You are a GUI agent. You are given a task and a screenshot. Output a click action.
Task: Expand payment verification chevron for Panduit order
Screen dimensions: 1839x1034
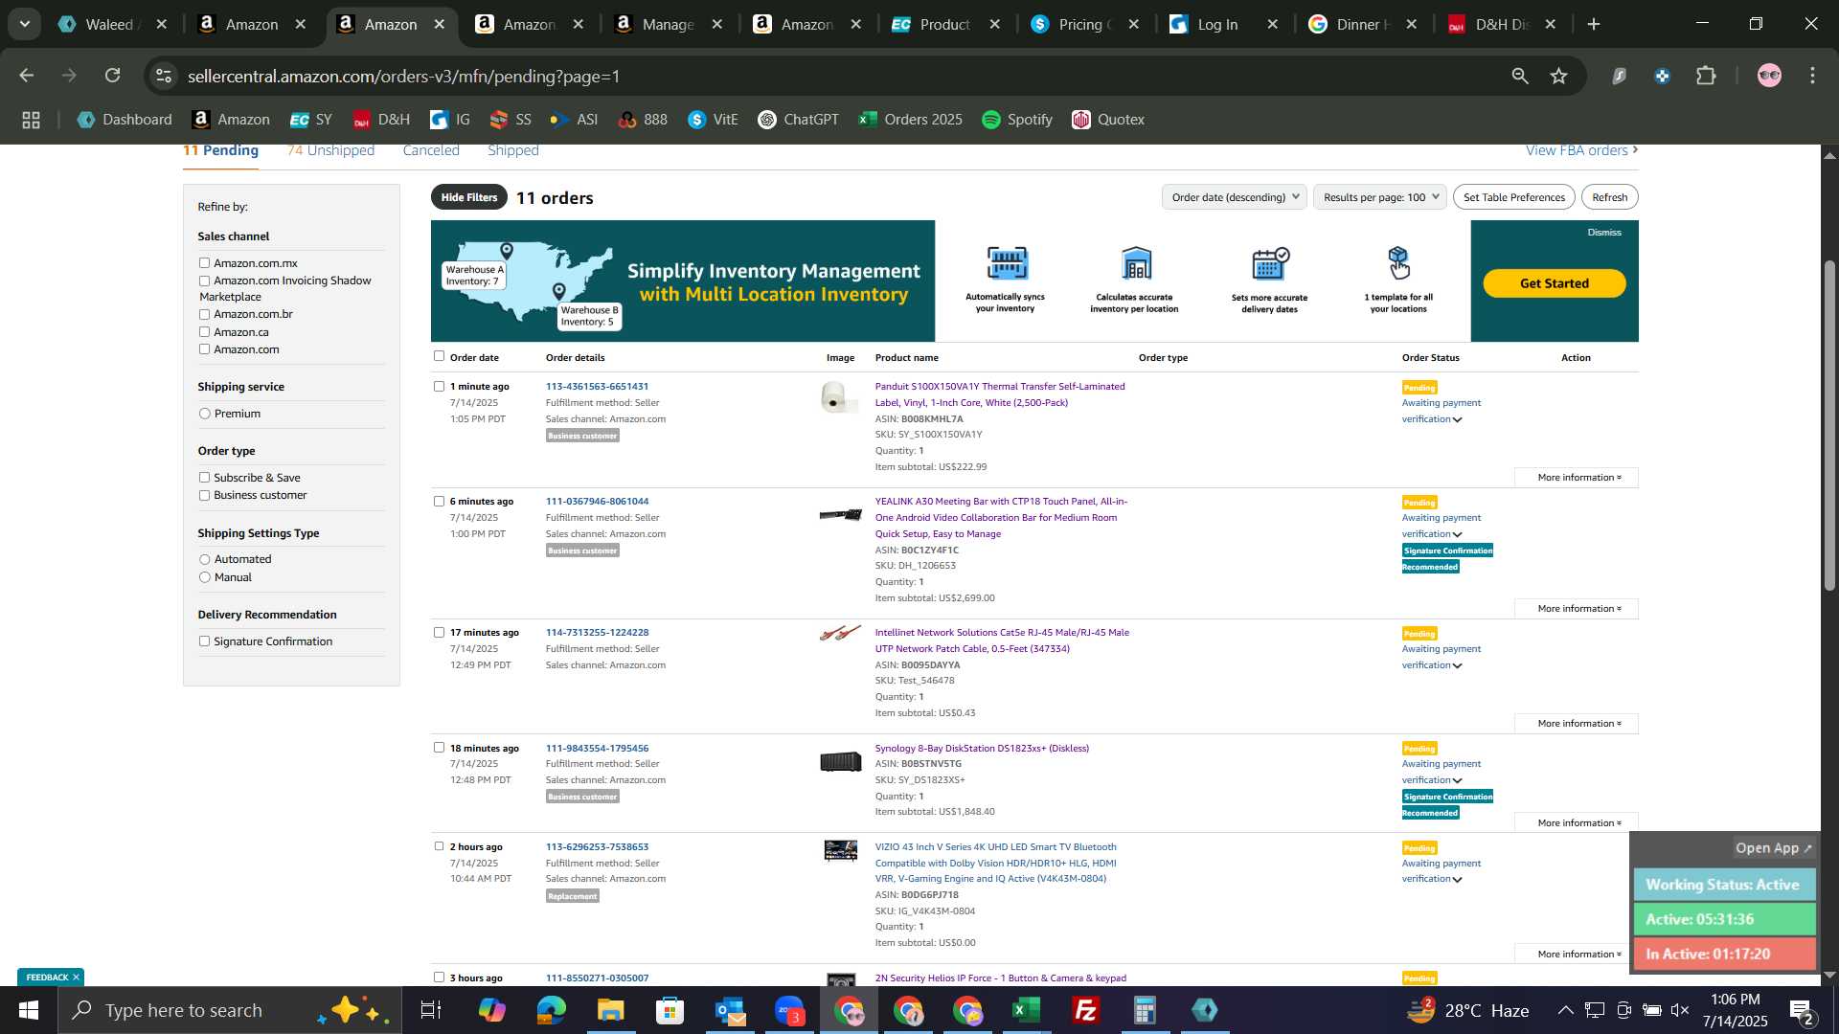(x=1458, y=420)
